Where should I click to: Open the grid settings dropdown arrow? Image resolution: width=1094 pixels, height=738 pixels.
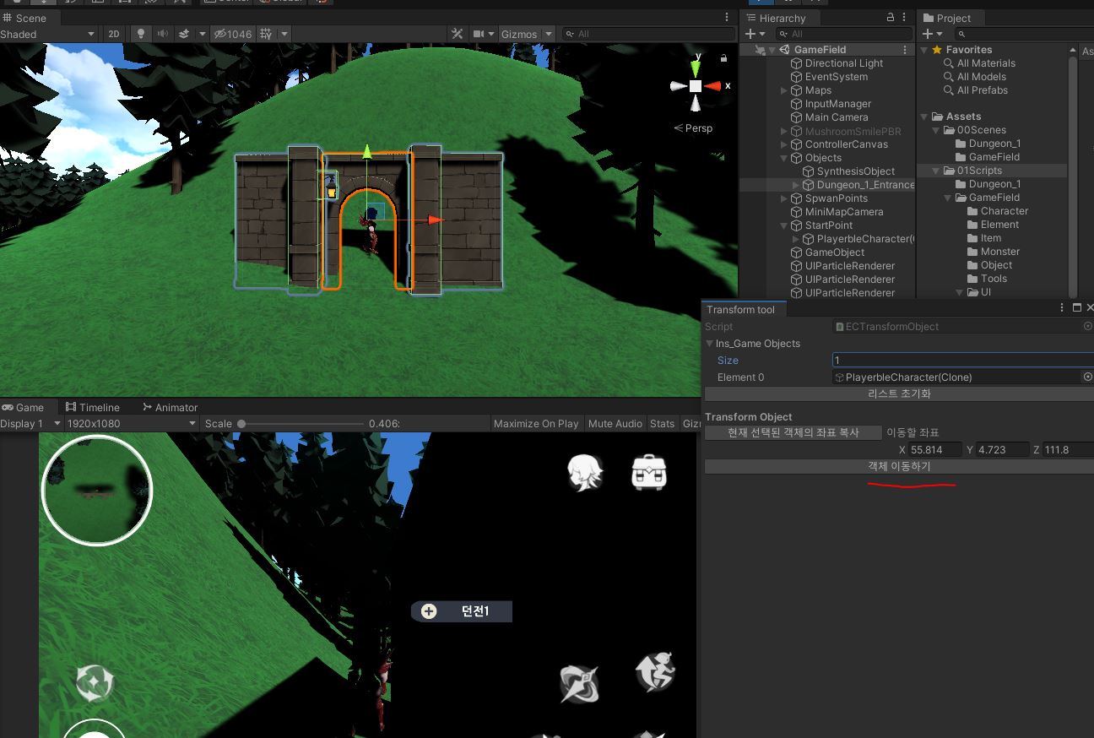point(284,34)
